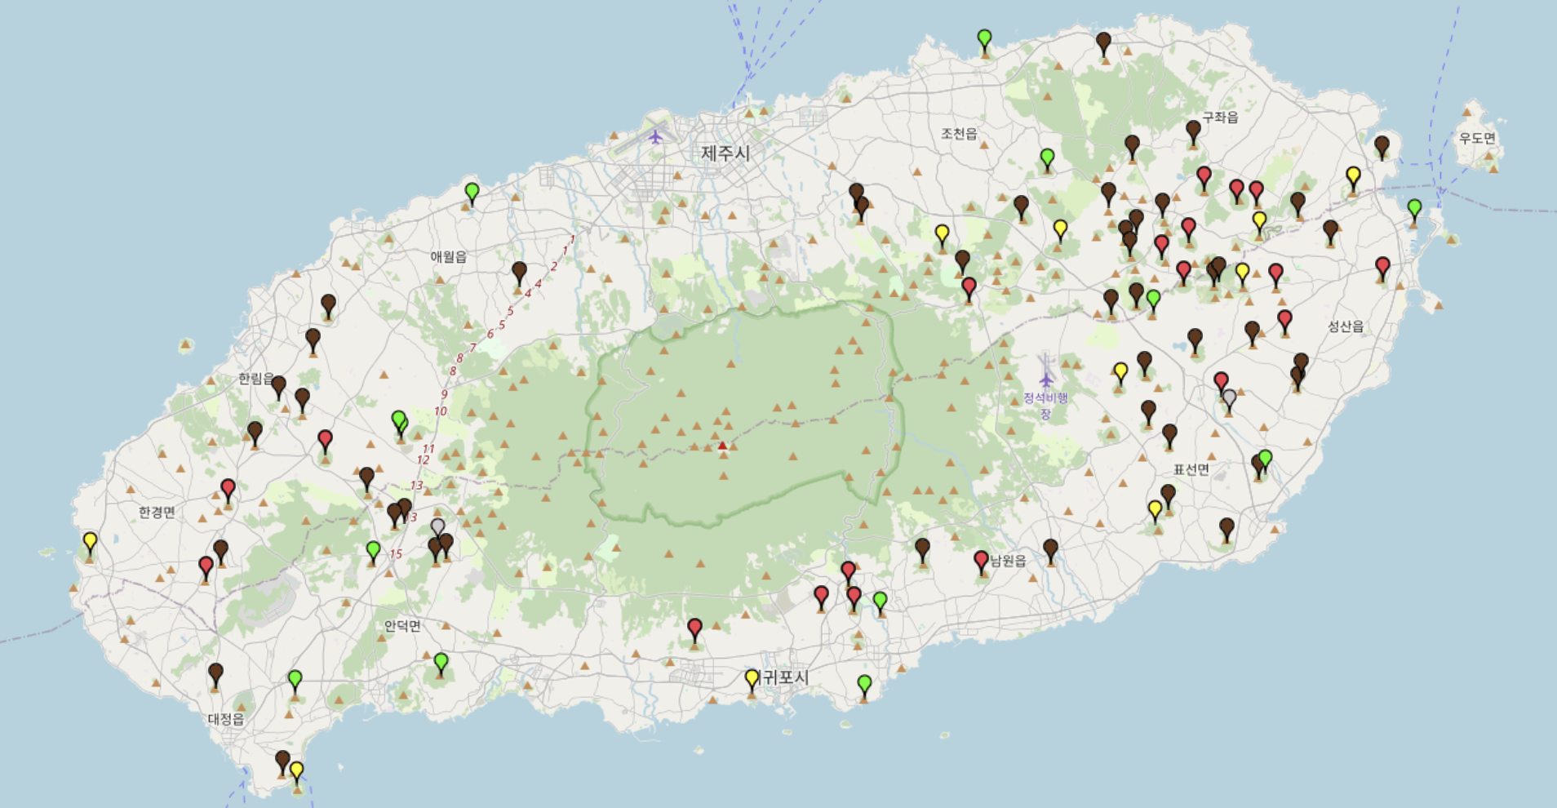Select the 한림읍 town label
The height and width of the screenshot is (808, 1557).
click(x=255, y=379)
